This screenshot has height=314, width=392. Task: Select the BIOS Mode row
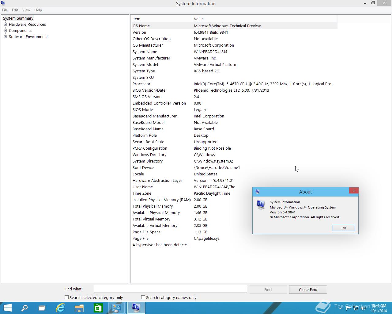(x=234, y=109)
